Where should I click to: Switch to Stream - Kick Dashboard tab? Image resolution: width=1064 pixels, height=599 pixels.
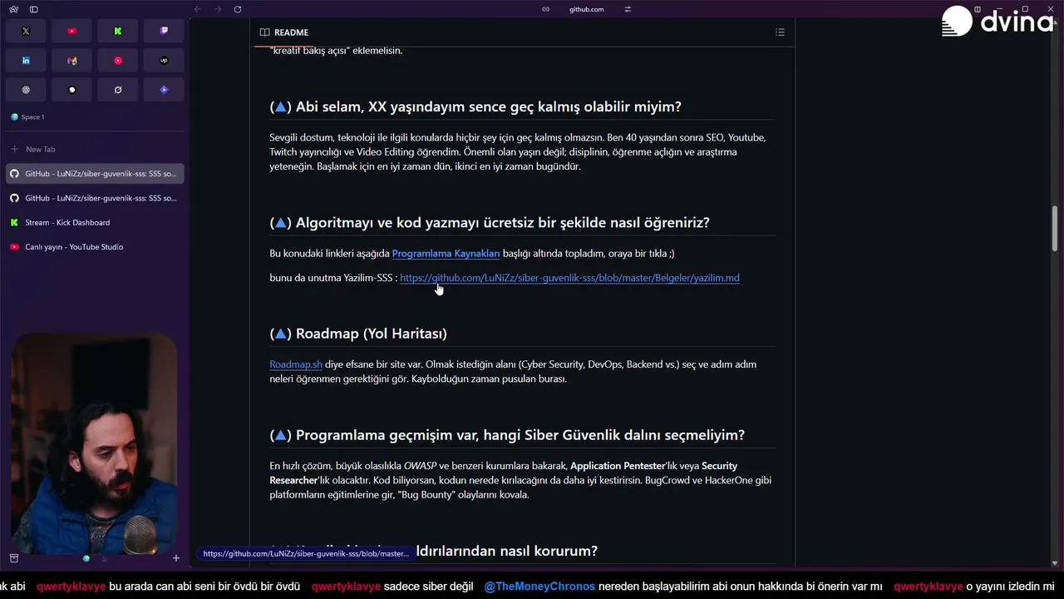click(x=94, y=223)
